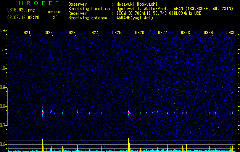Click the 0926 time marker

click(140, 32)
